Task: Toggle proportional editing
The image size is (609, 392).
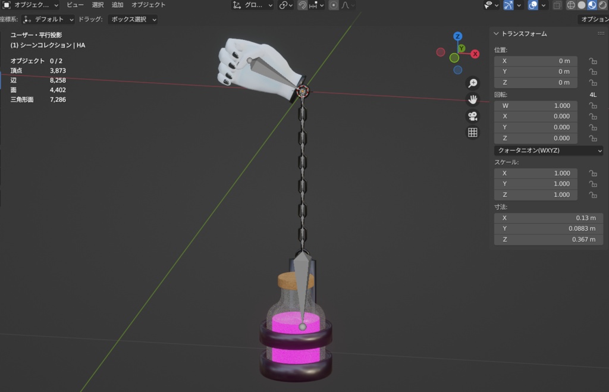Action: 333,5
